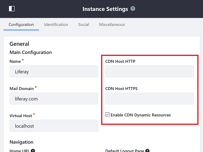
Task: Open the Miscellaneous tab
Action: click(x=112, y=25)
